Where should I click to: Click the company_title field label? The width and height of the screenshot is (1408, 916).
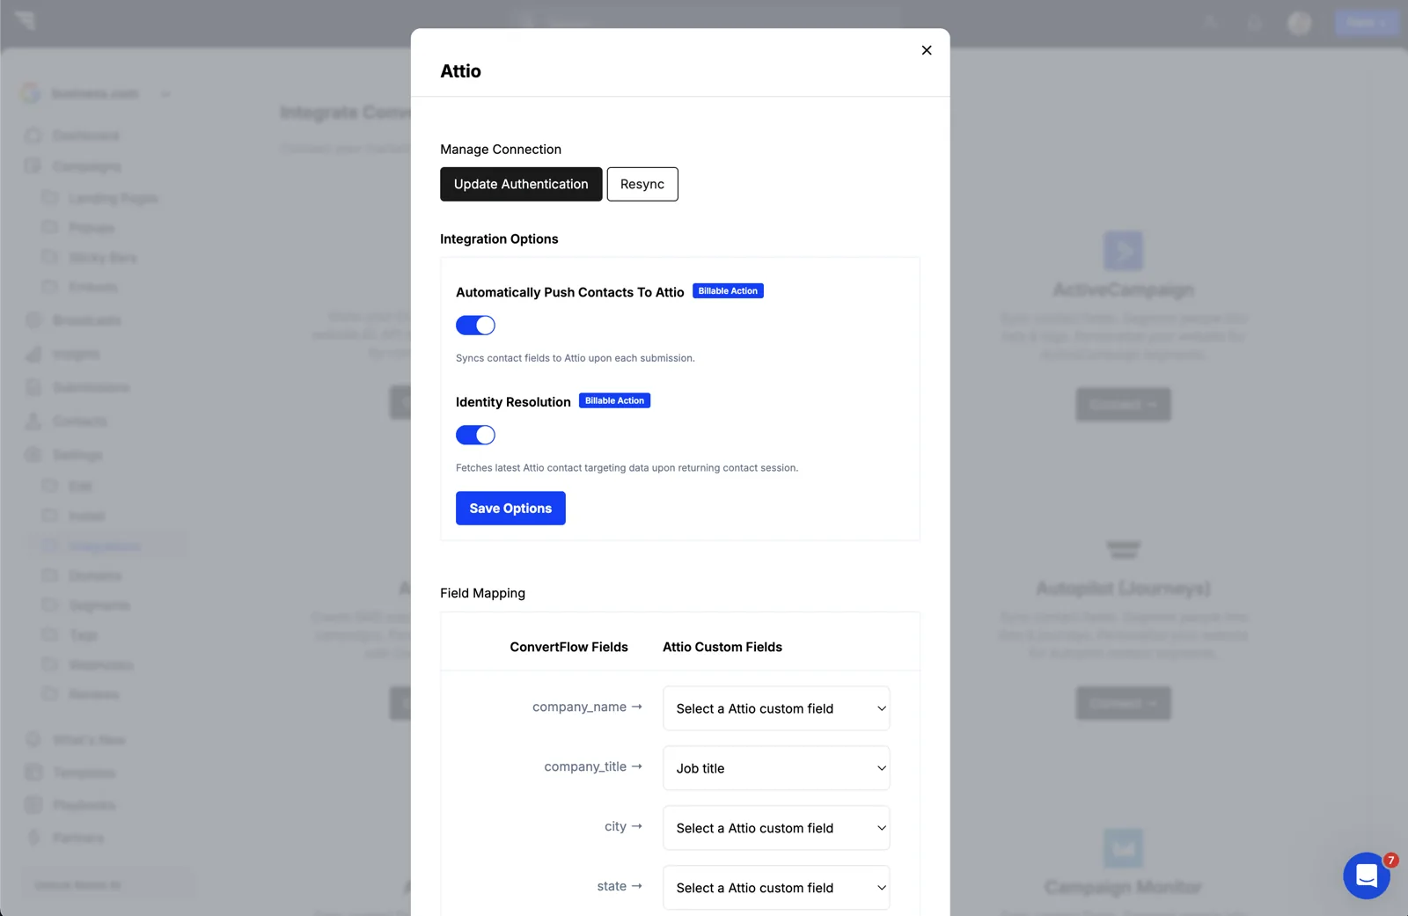[x=585, y=767]
